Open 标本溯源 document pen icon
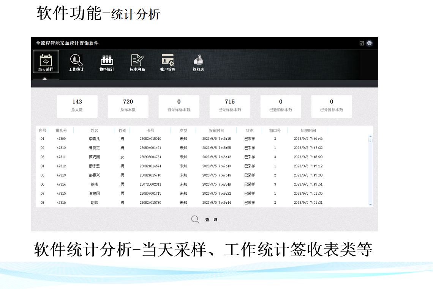 [x=137, y=61]
